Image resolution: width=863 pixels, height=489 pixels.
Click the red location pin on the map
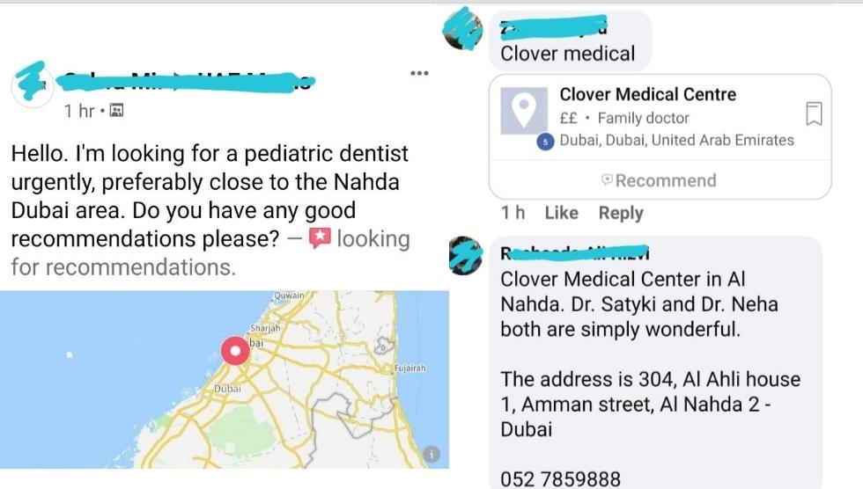235,351
